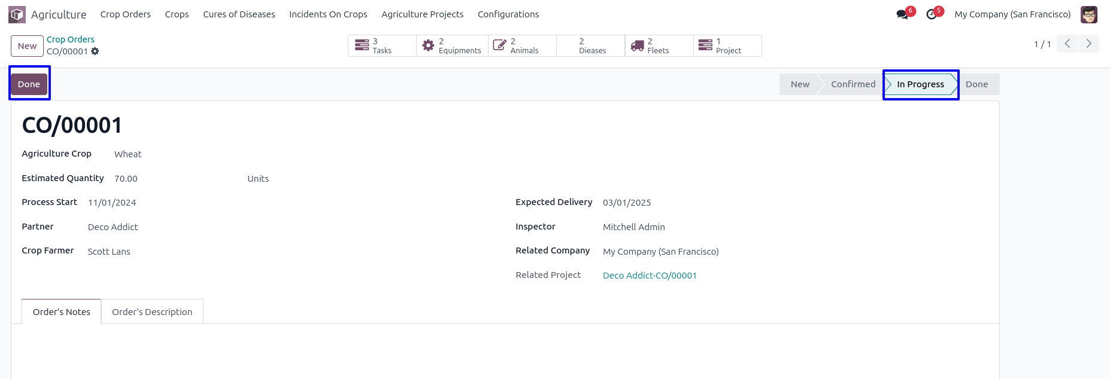
Task: Open Deco Addict-CO/00001 related project link
Action: pos(650,276)
